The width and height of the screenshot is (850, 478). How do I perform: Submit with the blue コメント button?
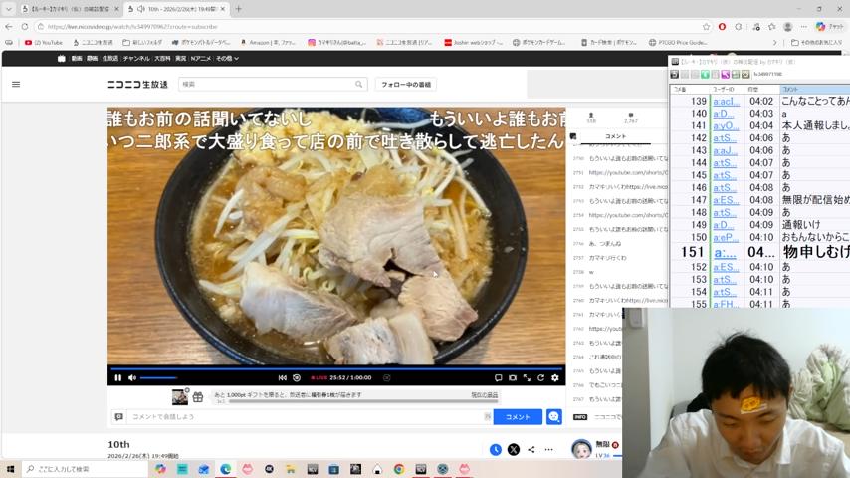518,416
